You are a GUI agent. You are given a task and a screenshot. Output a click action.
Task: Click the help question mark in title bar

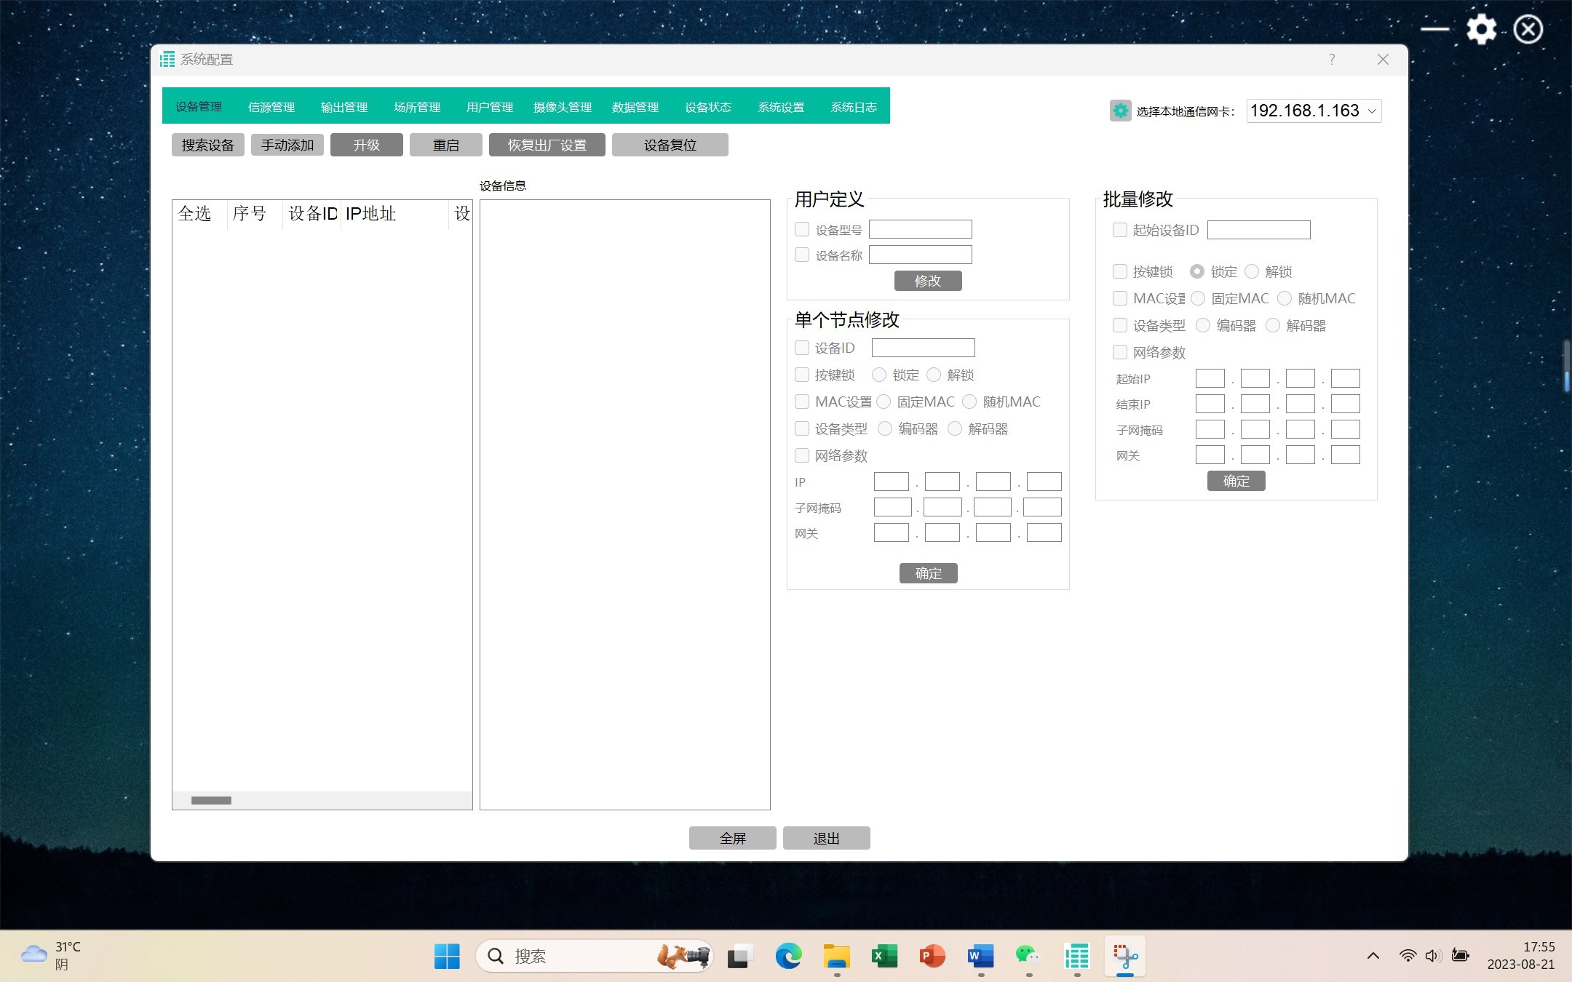[1331, 60]
